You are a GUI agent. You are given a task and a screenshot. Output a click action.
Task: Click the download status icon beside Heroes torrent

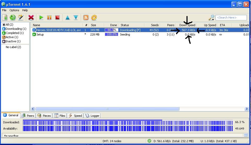[34, 30]
